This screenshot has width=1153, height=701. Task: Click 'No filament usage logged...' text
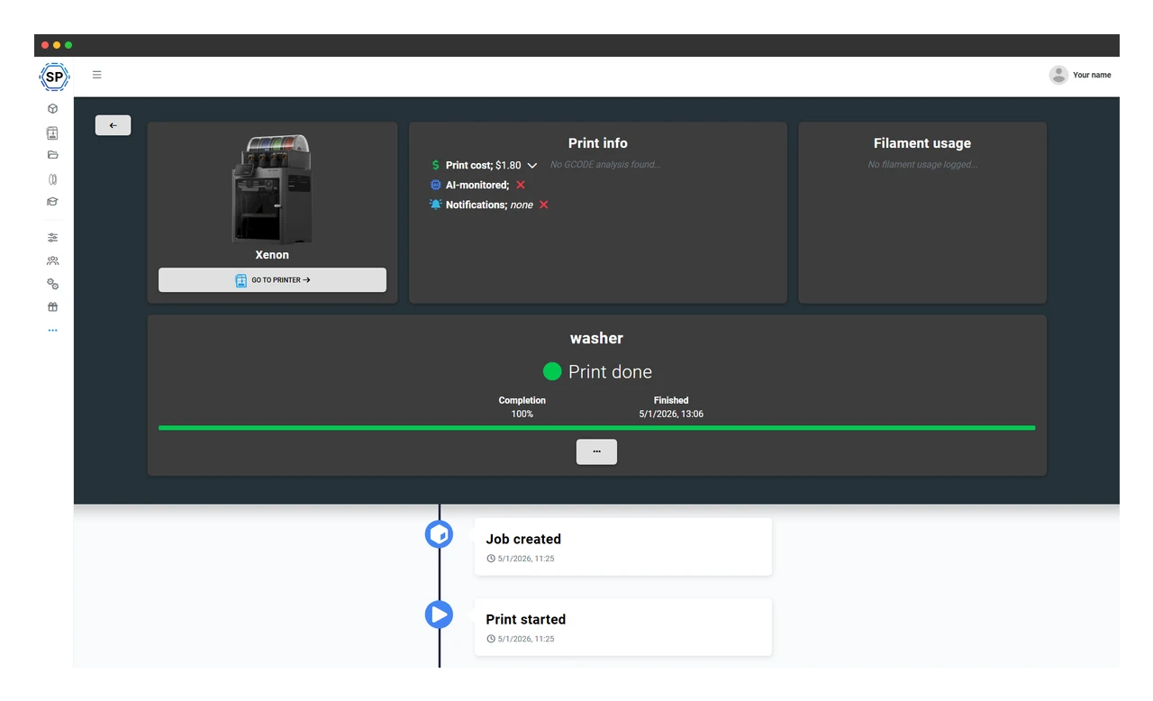(922, 165)
